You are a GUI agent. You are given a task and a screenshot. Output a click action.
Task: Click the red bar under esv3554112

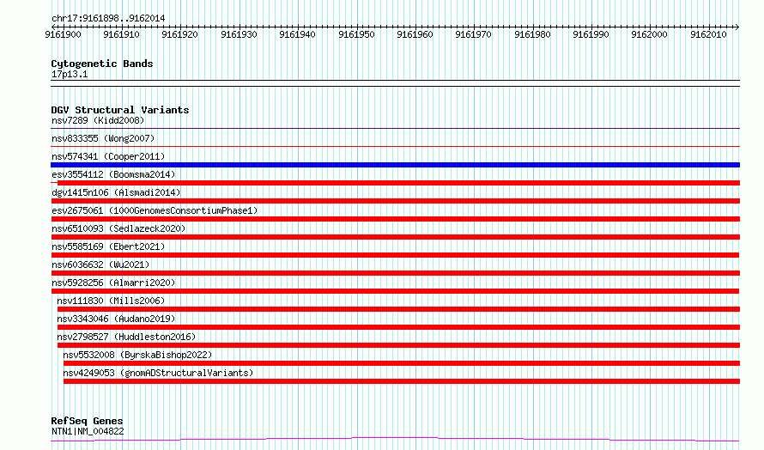point(398,183)
